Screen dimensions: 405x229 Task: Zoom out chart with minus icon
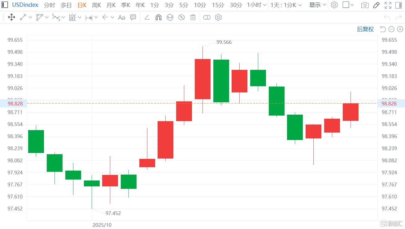(x=391, y=29)
